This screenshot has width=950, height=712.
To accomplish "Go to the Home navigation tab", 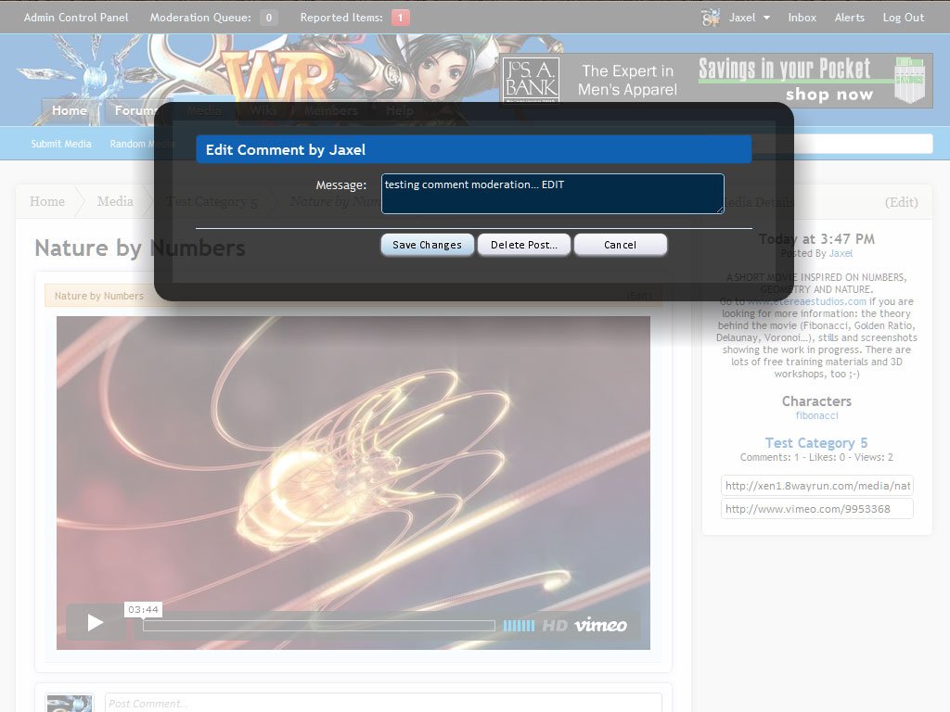I will tap(69, 111).
